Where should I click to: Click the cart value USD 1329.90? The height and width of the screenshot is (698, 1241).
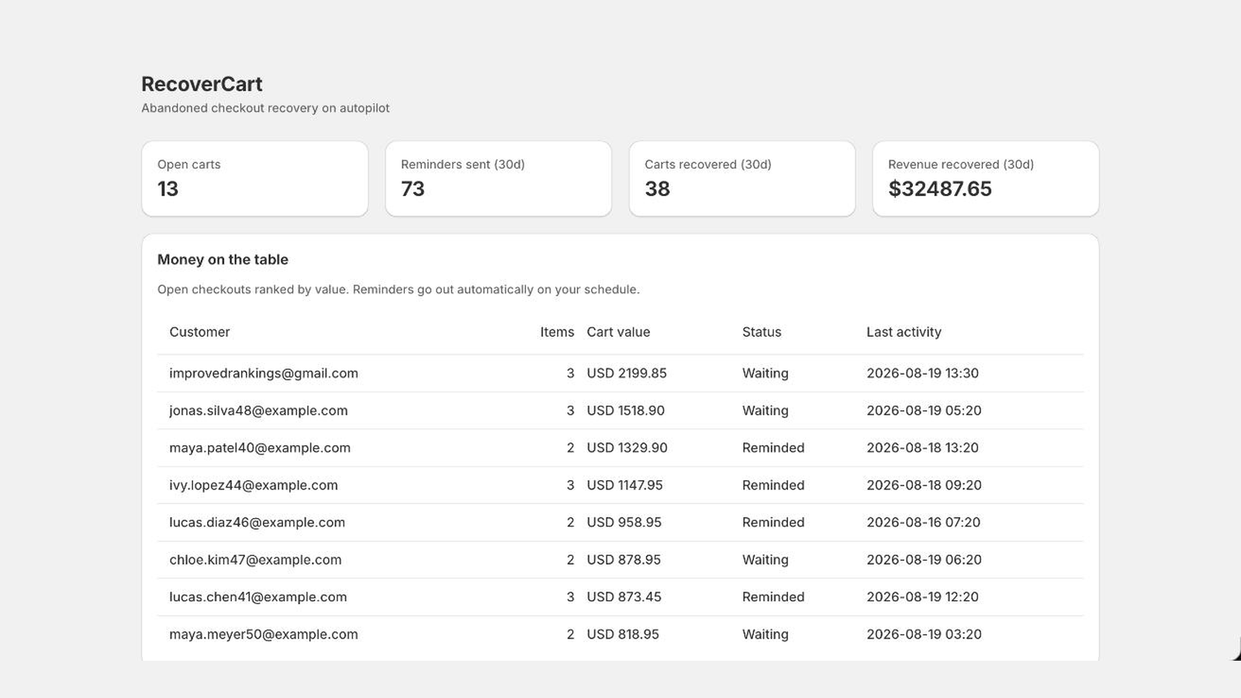tap(627, 447)
